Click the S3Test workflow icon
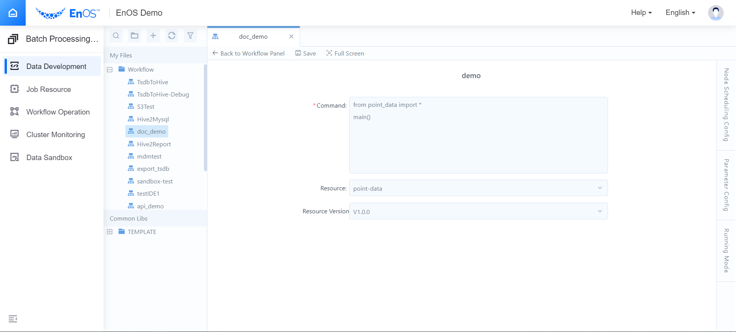 131,106
